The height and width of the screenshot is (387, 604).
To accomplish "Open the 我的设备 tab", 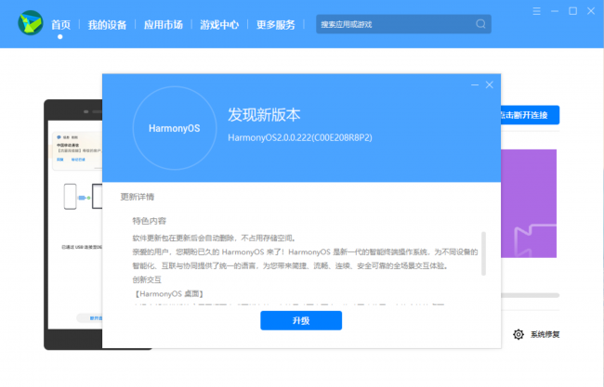I will (x=107, y=25).
